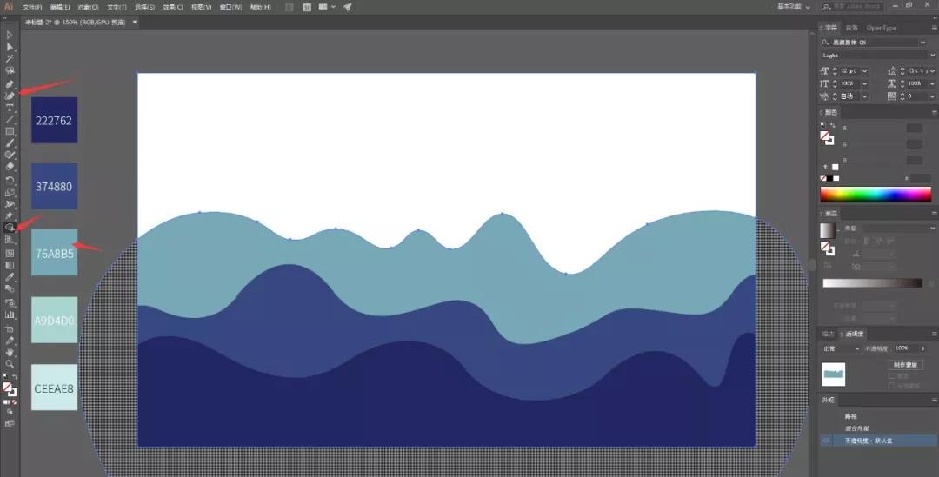The width and height of the screenshot is (939, 477).
Task: Select the Hand tool
Action: click(x=10, y=353)
